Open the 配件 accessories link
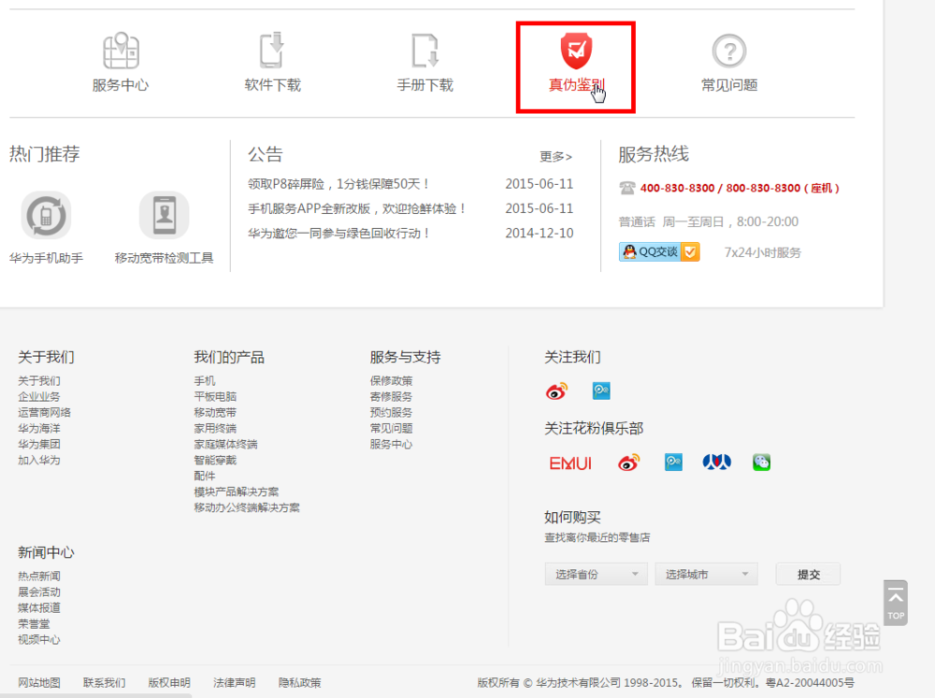This screenshot has width=935, height=698. pyautogui.click(x=205, y=476)
